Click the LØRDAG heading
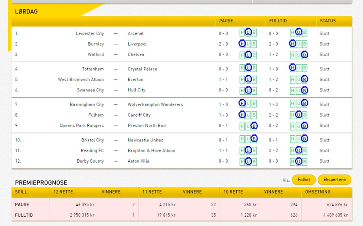 point(26,12)
